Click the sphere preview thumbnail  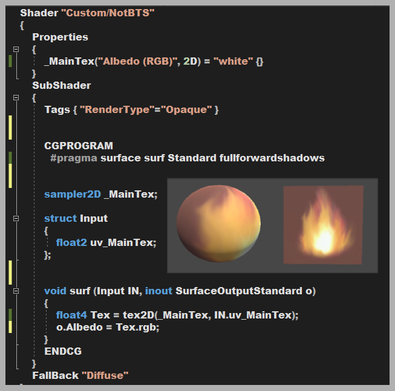click(x=218, y=224)
